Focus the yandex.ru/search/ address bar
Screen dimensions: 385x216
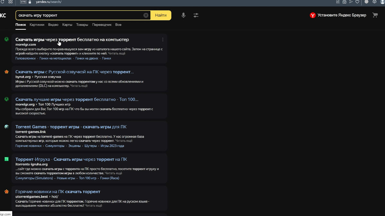coord(48,2)
